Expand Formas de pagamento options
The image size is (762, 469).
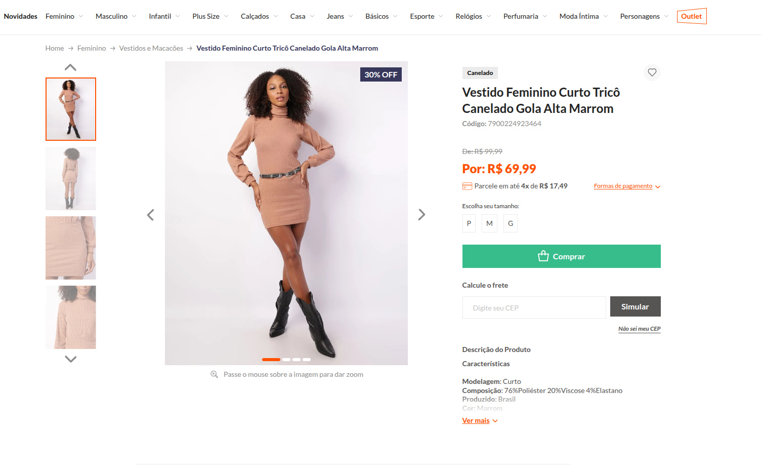click(627, 186)
